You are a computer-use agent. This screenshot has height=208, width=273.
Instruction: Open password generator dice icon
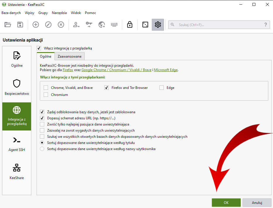point(145,25)
